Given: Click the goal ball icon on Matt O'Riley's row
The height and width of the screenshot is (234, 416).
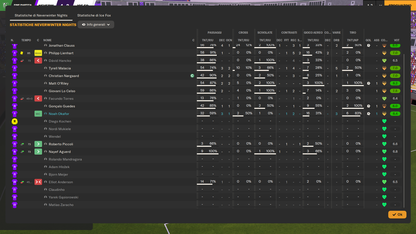Looking at the screenshot, I should pyautogui.click(x=369, y=84).
